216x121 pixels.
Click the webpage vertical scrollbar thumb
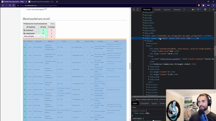point(130,66)
